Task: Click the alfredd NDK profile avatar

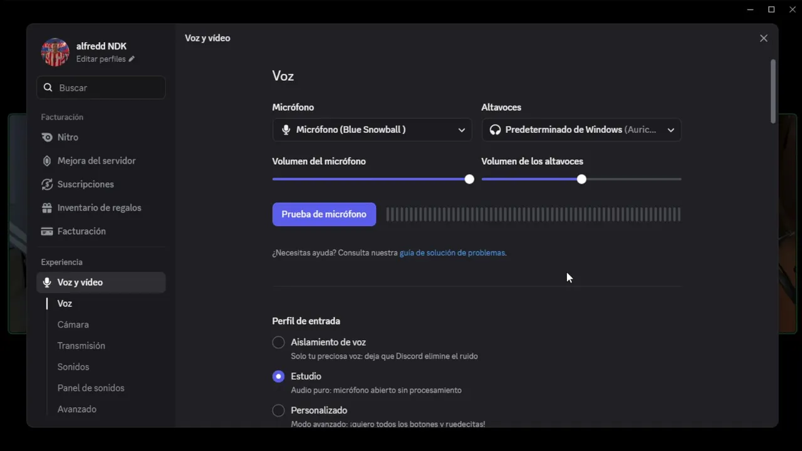Action: pyautogui.click(x=55, y=52)
